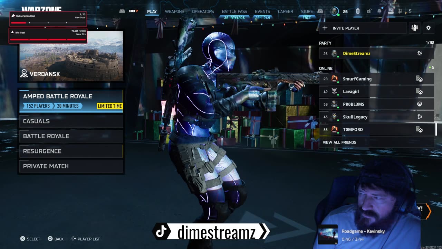Click T0MFORD's platform icon

[x=420, y=130]
